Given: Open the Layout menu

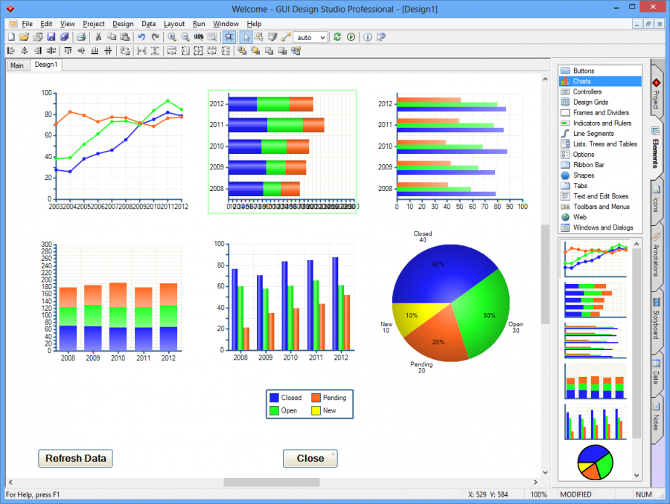Looking at the screenshot, I should tap(174, 24).
